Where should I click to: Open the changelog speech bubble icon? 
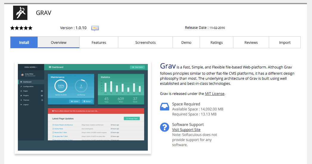[x=95, y=28]
